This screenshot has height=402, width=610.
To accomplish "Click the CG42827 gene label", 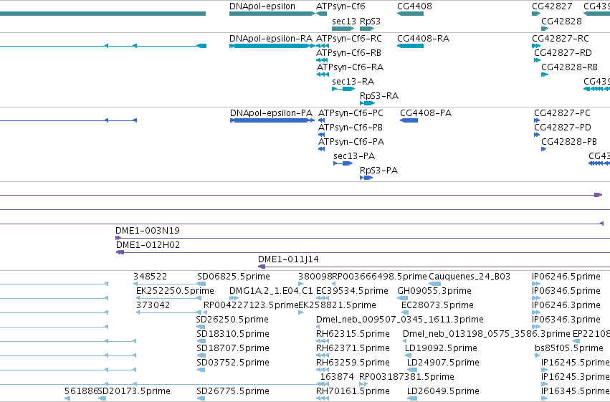I will [x=552, y=6].
